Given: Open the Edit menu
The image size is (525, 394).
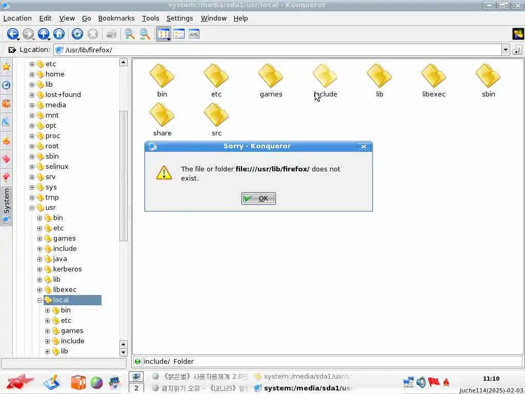Looking at the screenshot, I should click(x=45, y=18).
